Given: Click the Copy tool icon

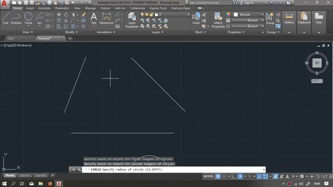Looking at the screenshot, I should coord(59,21).
